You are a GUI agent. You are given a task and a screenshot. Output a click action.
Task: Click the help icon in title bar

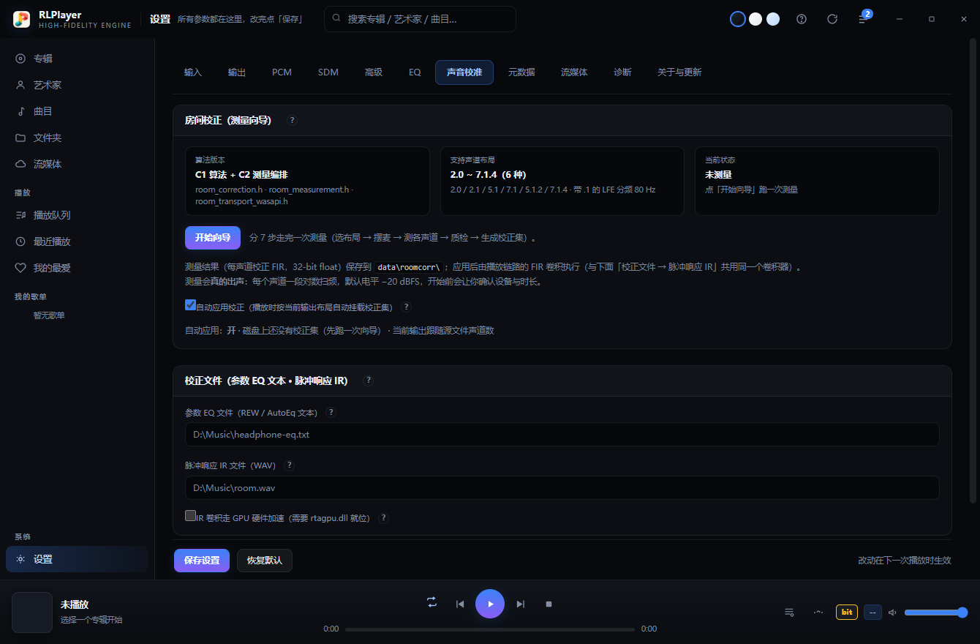coord(802,19)
